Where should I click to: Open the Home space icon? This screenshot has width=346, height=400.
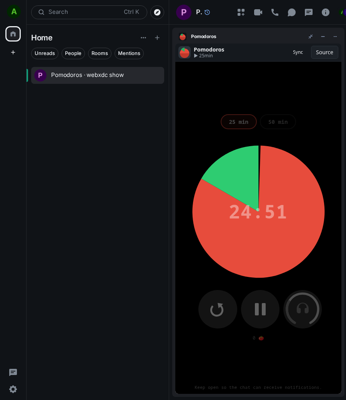coord(13,34)
